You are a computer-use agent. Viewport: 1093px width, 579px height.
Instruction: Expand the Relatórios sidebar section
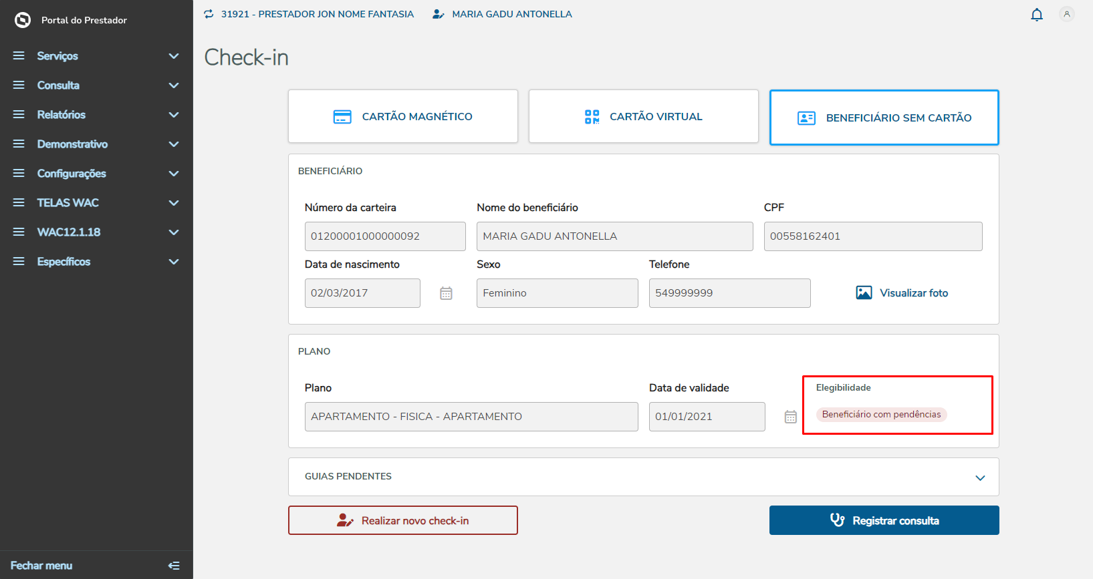(96, 115)
